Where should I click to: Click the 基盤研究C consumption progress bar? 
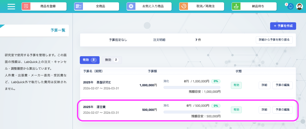pos(192,87)
